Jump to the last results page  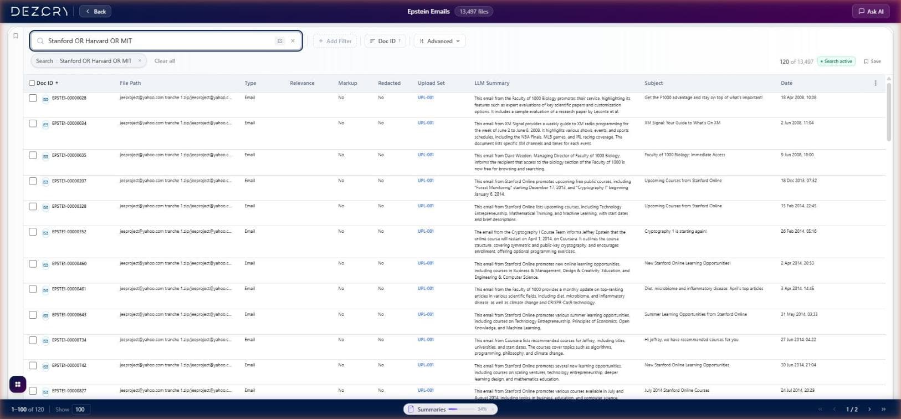point(883,410)
